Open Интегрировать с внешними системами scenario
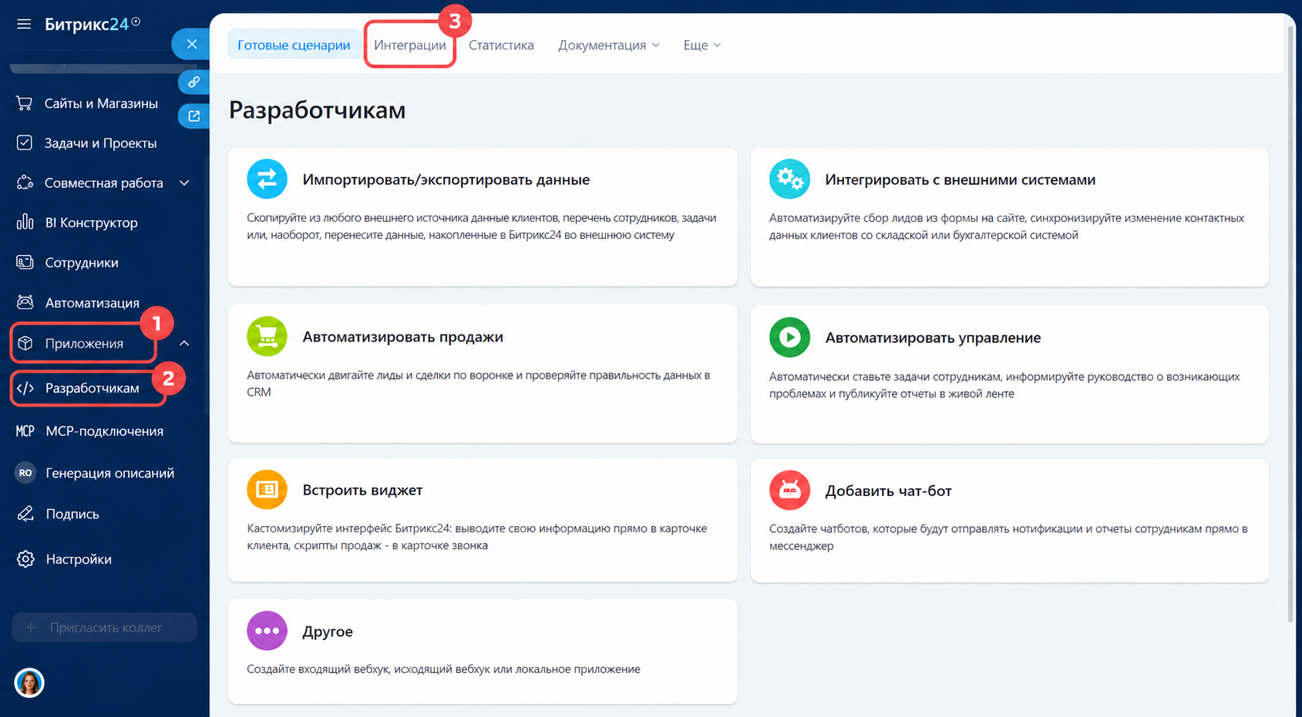 click(x=961, y=179)
